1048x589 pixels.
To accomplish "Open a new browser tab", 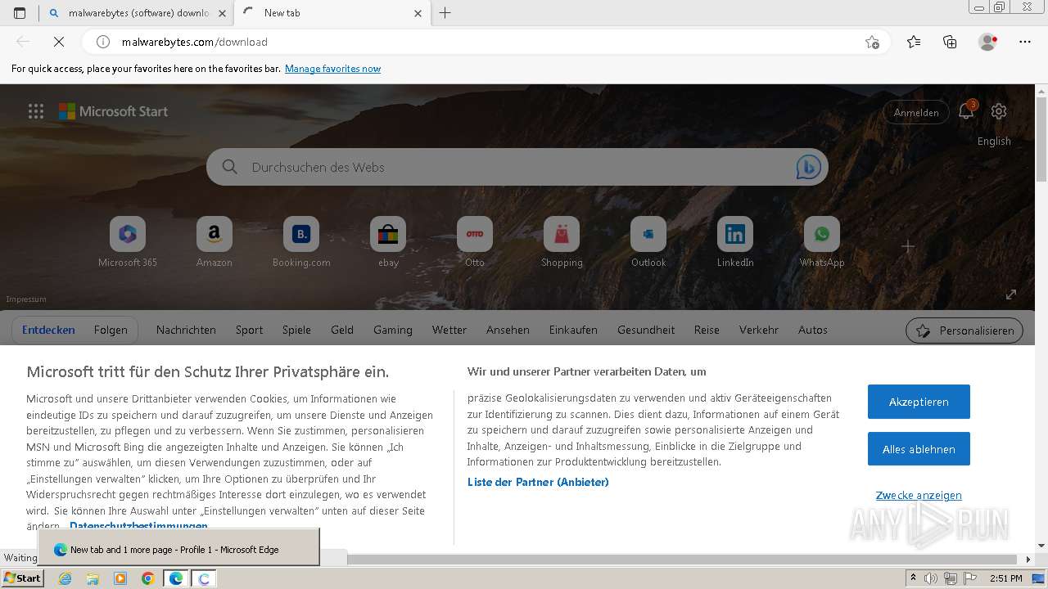I will pos(445,13).
